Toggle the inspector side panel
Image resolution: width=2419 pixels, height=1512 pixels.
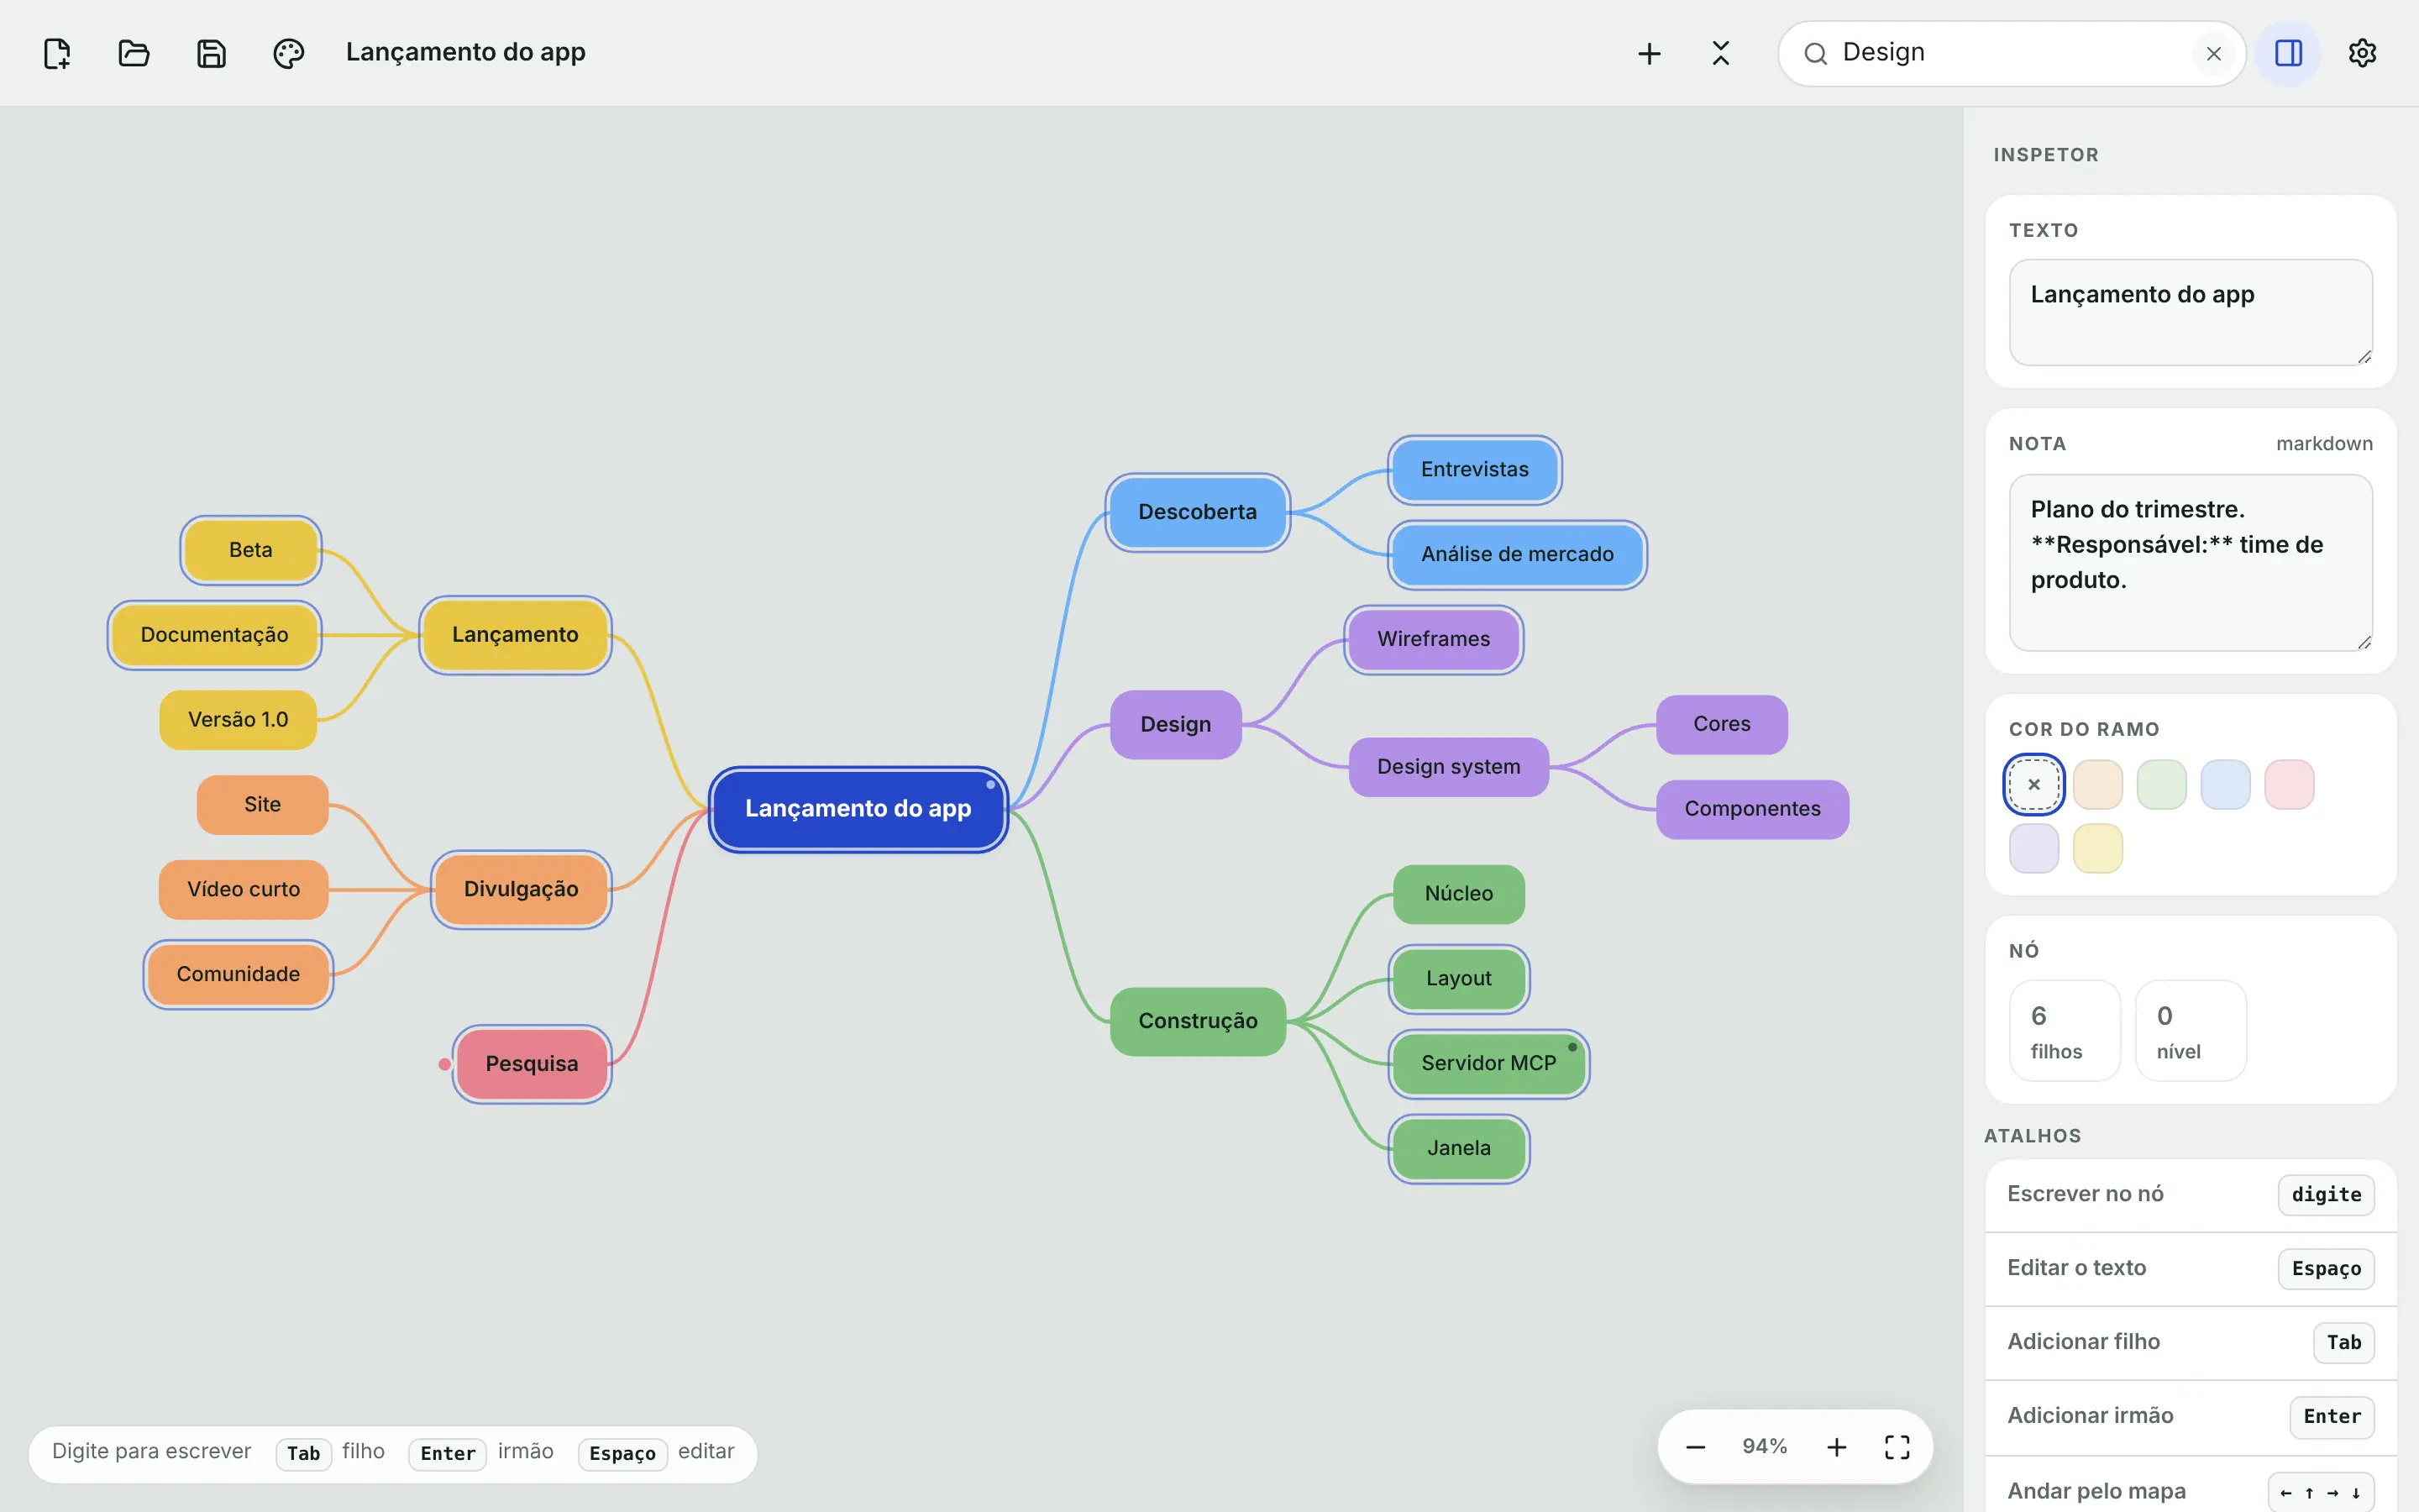pos(2288,53)
